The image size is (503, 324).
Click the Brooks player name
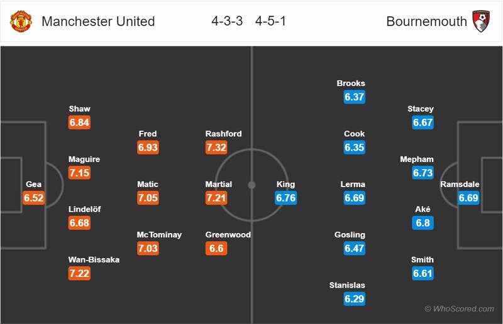point(351,84)
